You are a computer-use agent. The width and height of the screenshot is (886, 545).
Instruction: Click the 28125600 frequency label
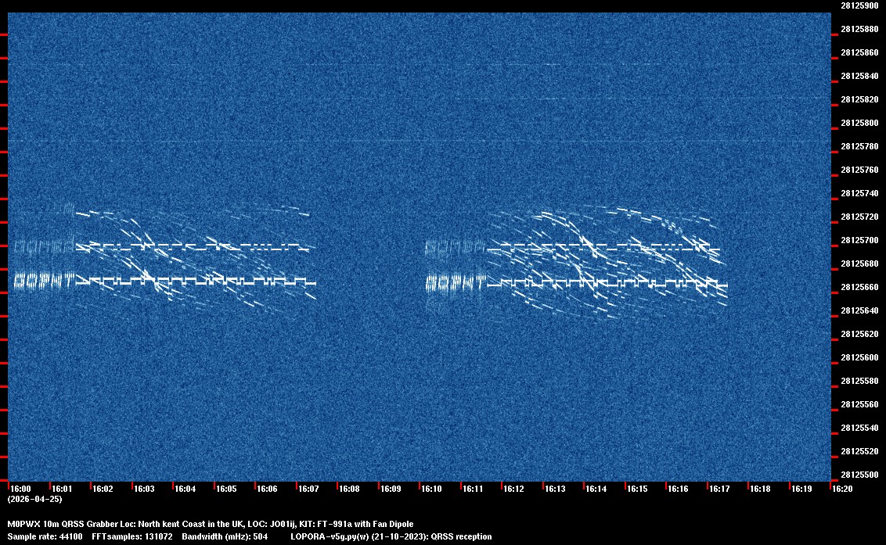click(859, 357)
